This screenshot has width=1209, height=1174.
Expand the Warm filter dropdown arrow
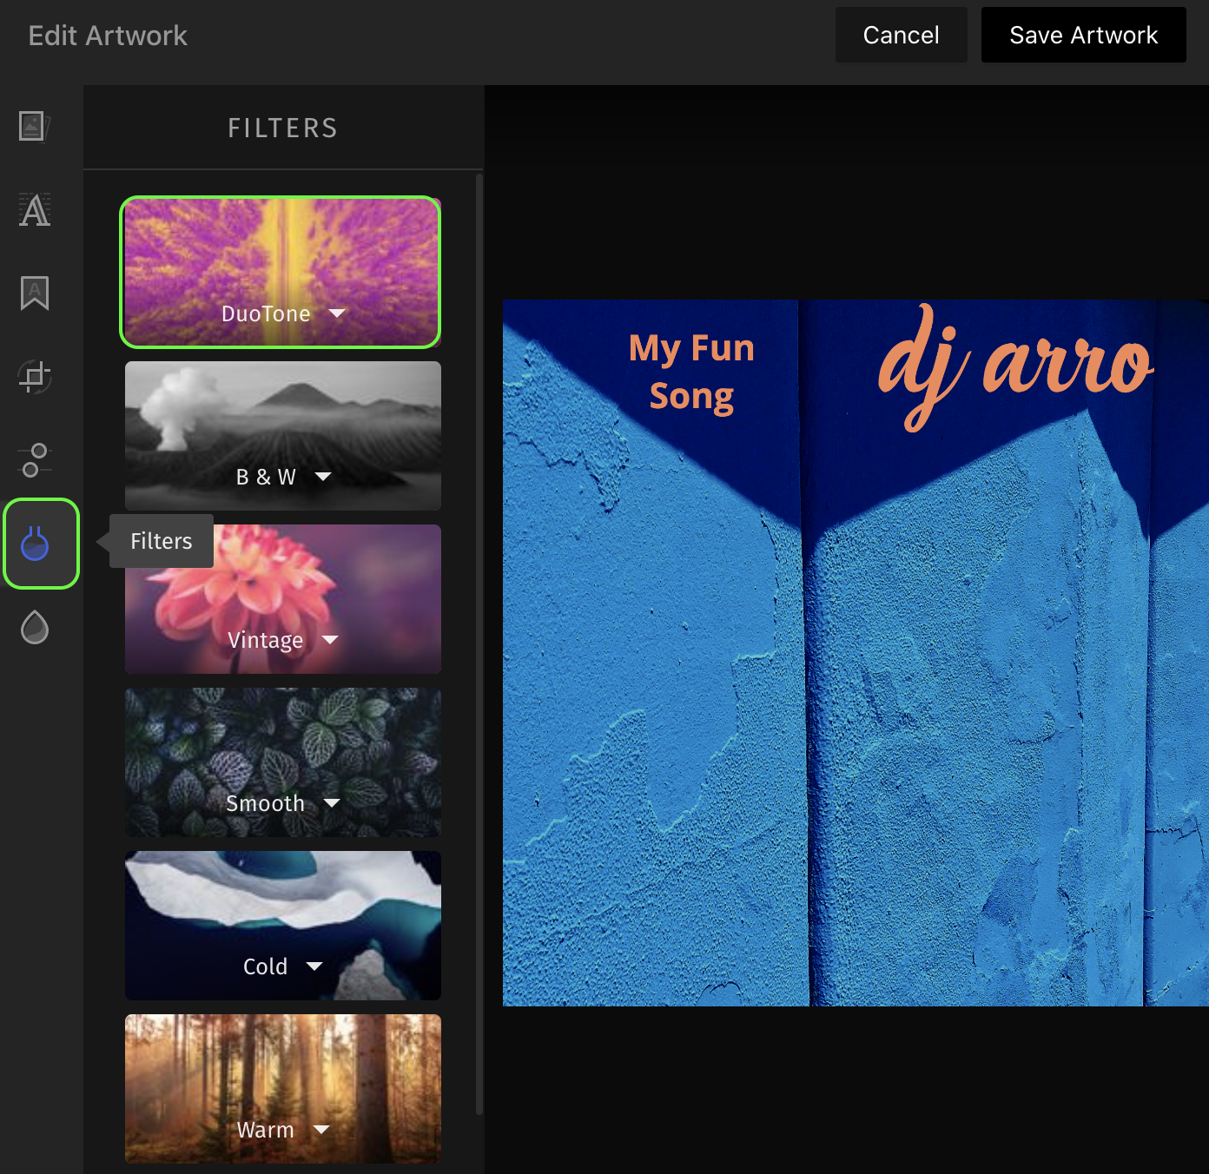click(321, 1130)
